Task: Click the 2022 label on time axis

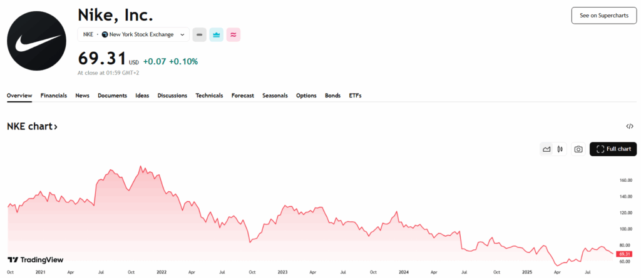Action: (x=162, y=272)
